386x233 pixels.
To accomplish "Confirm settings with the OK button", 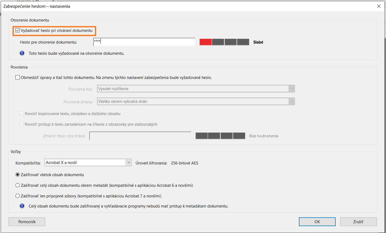I will [317, 222].
